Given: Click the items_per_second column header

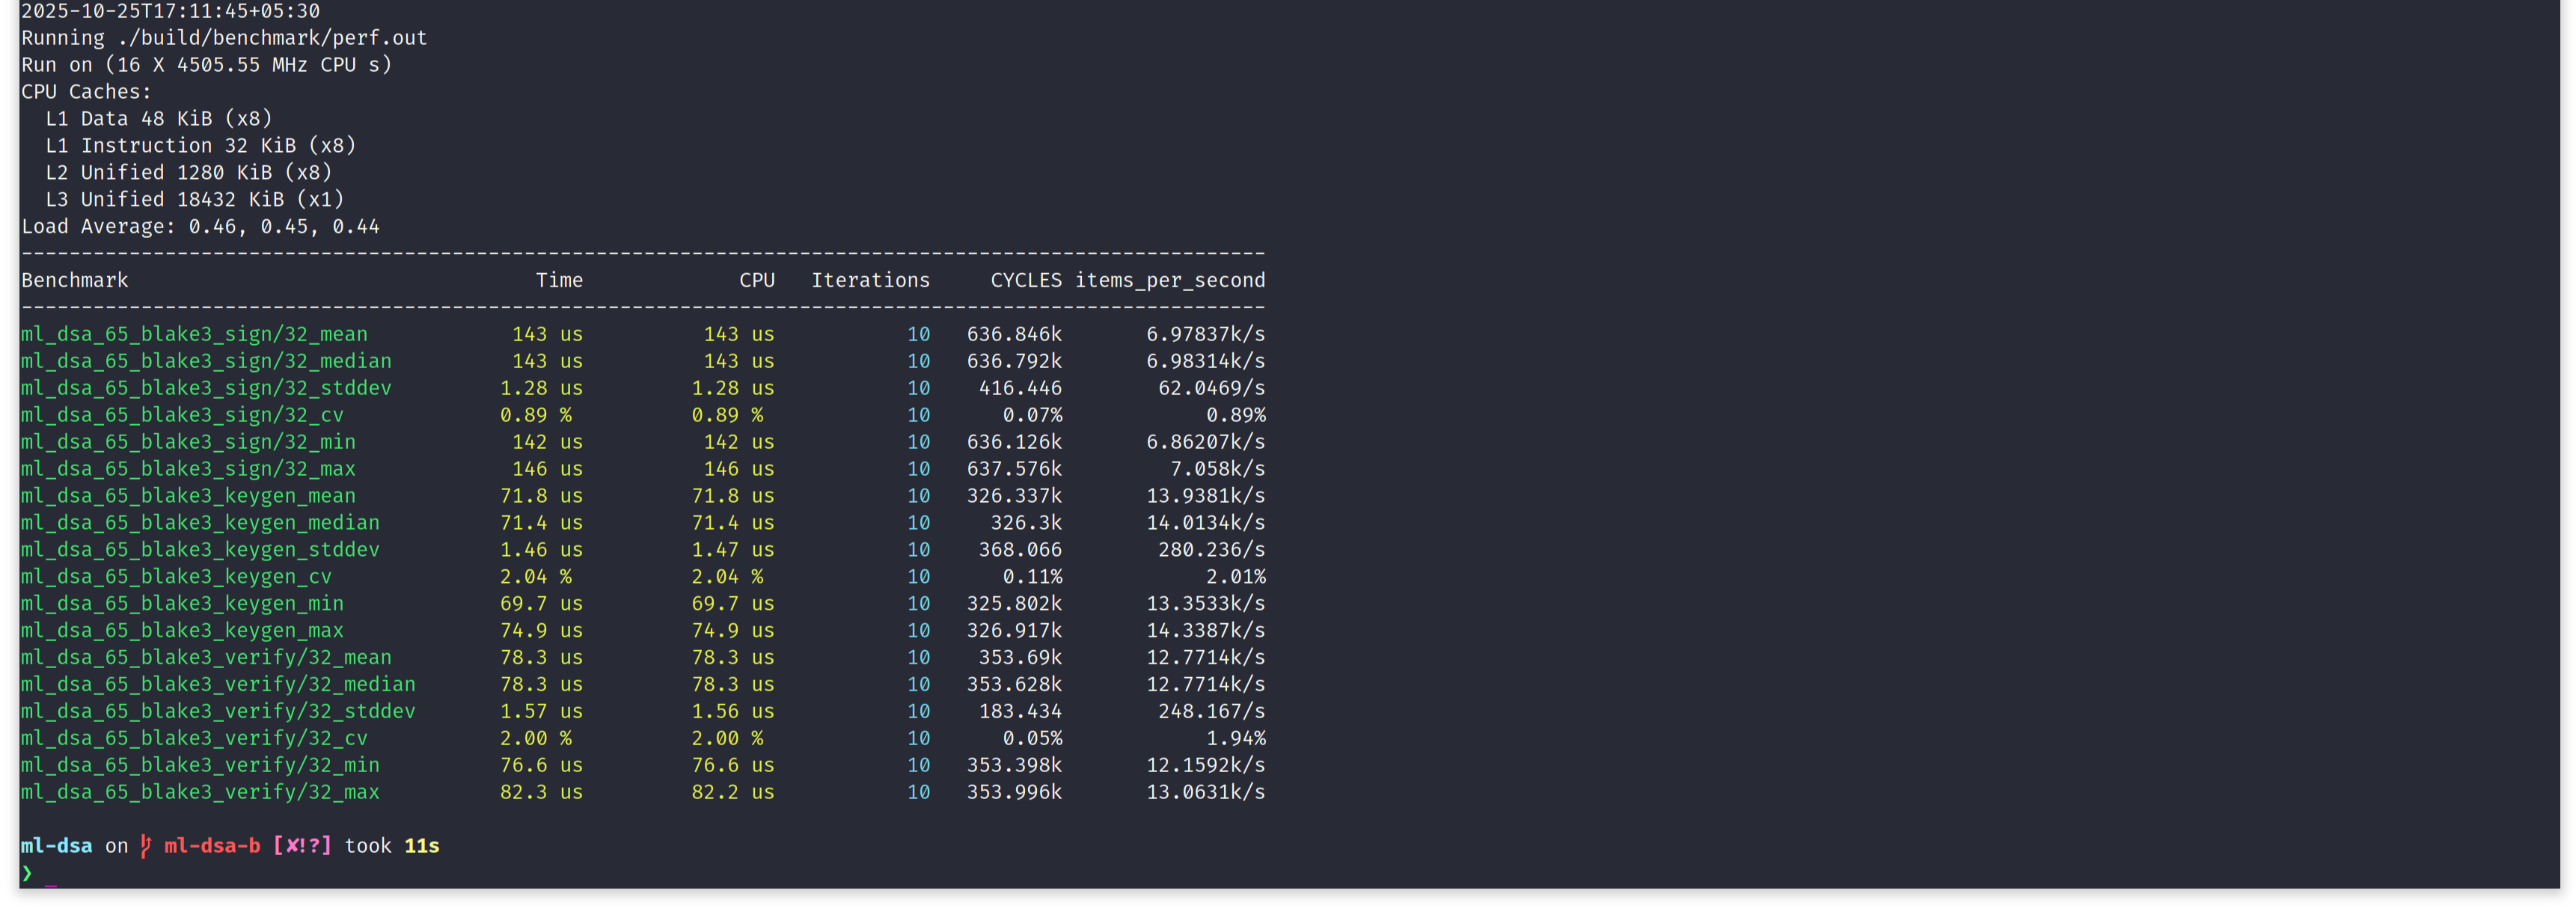Looking at the screenshot, I should pyautogui.click(x=1169, y=281).
